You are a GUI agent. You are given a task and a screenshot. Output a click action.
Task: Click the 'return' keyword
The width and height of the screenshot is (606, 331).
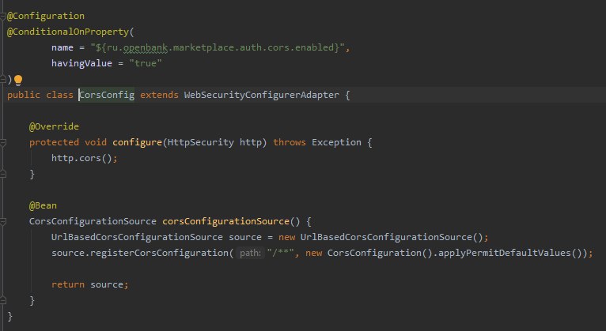pos(67,284)
